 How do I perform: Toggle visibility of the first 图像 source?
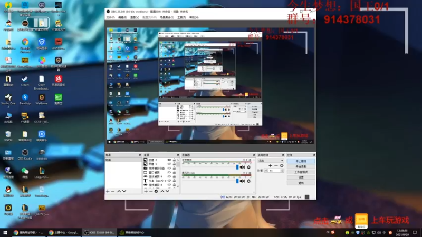(x=169, y=160)
